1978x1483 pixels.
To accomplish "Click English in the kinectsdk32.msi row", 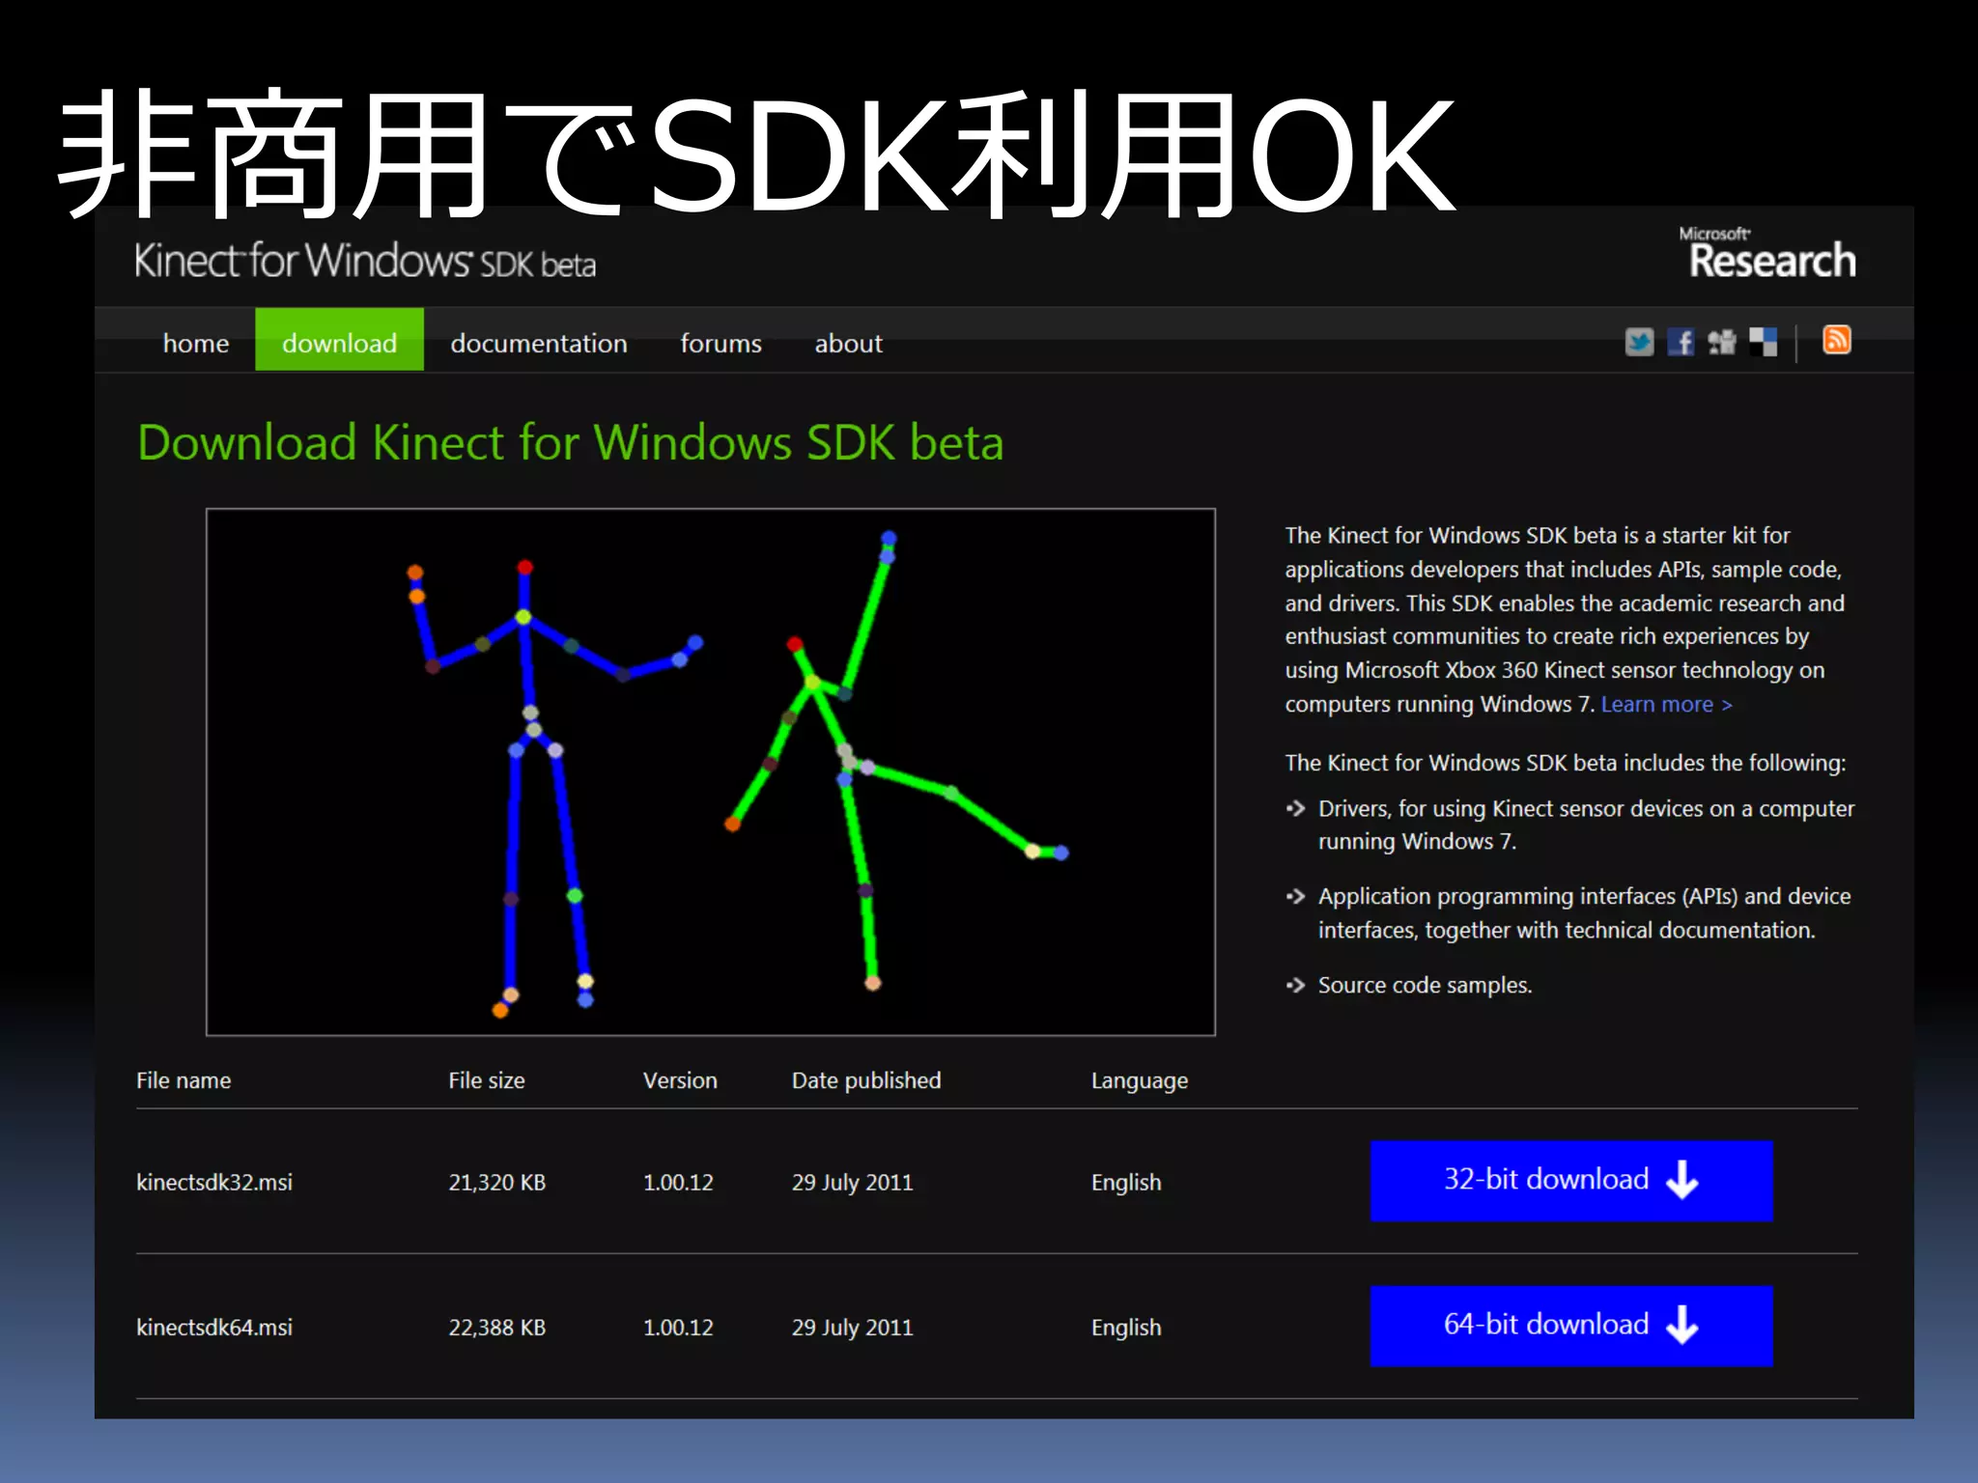I will (1126, 1183).
